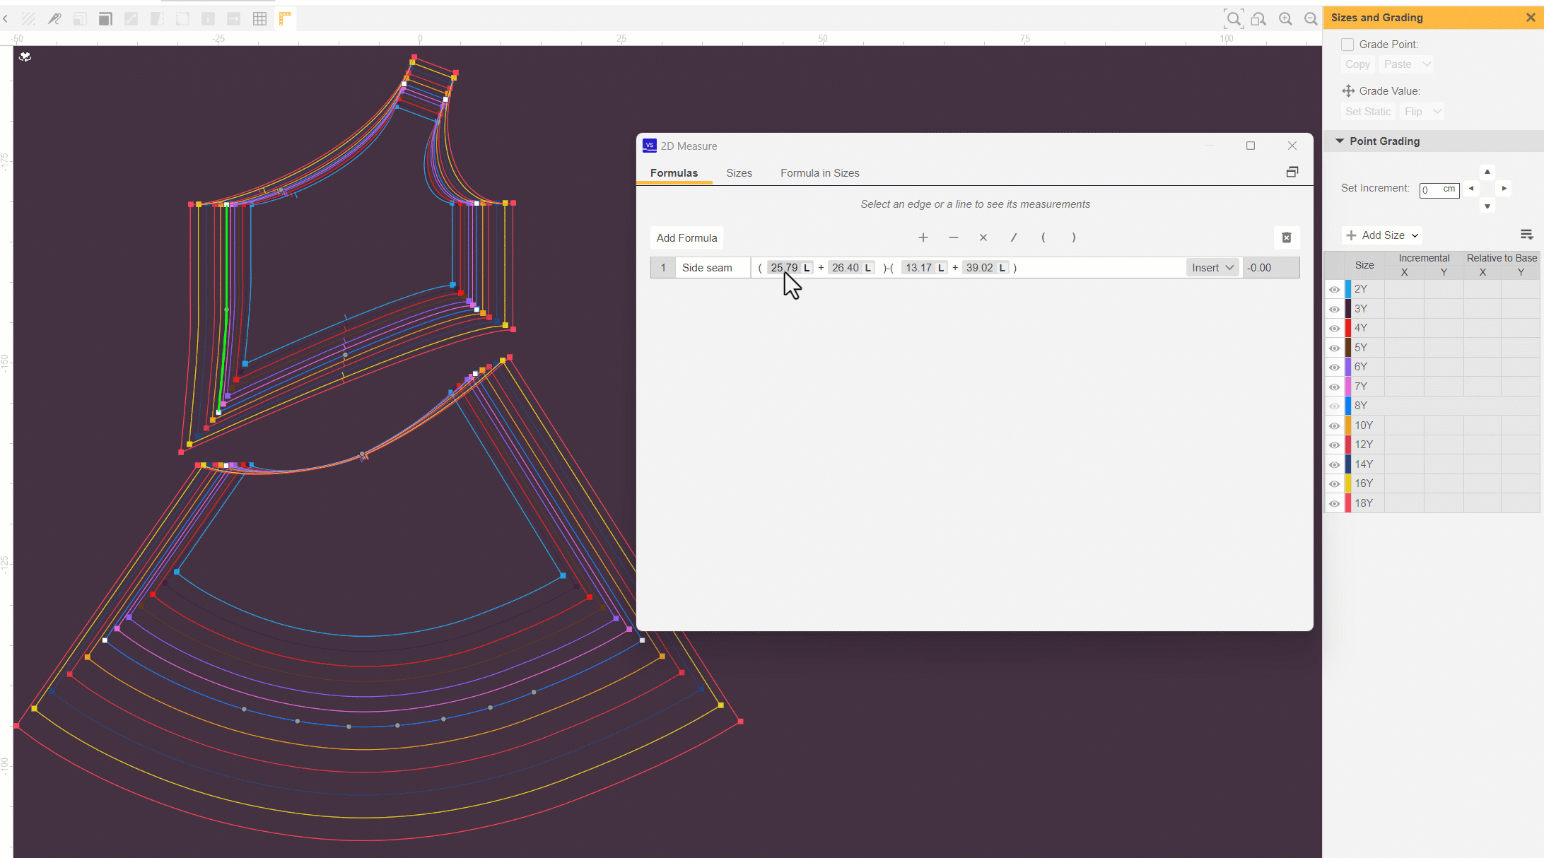Select the 25.79 L value in formula
Viewport: 1544px width, 858px height.
pos(790,268)
